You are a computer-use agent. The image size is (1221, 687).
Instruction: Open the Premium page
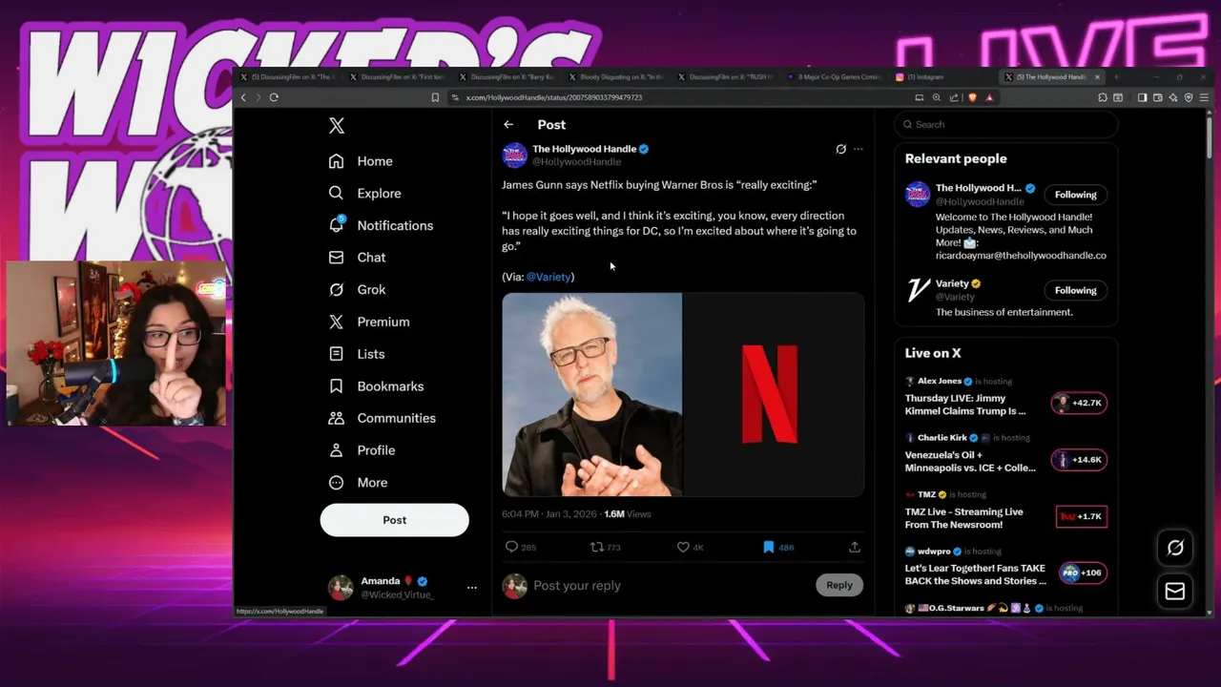pos(369,322)
